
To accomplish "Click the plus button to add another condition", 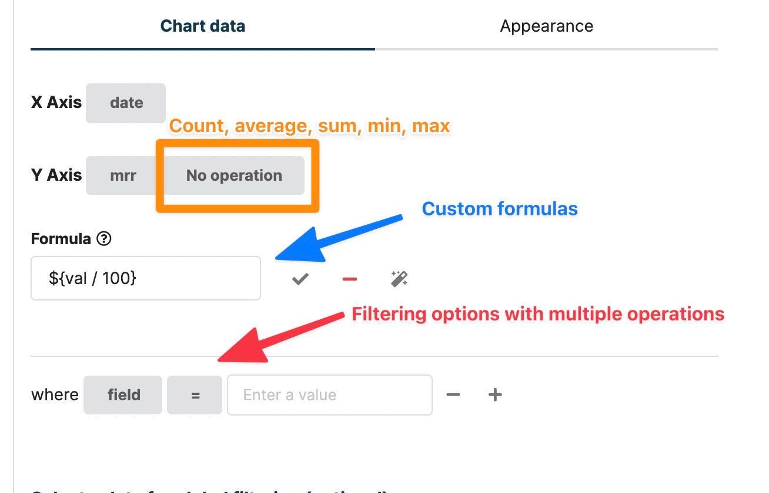I will [494, 394].
